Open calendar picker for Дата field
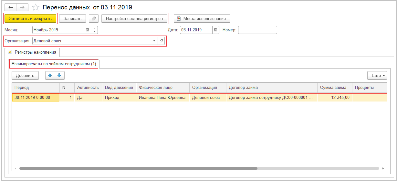 tap(215, 30)
